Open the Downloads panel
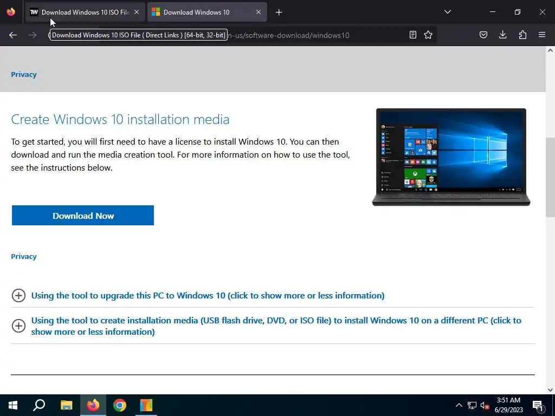The image size is (555, 416). 502,35
